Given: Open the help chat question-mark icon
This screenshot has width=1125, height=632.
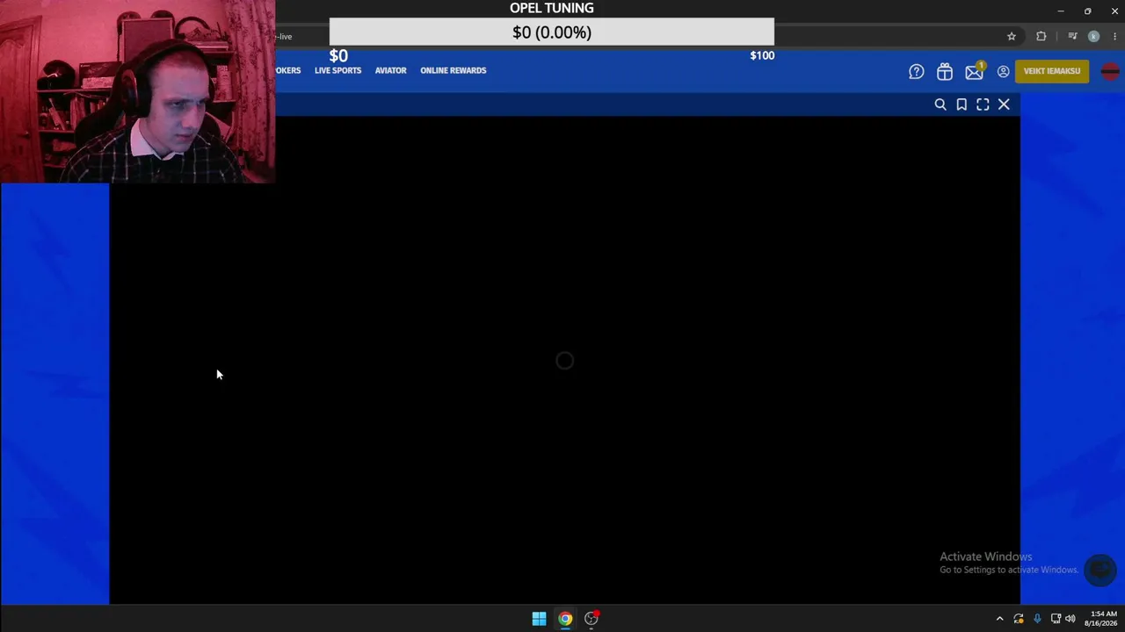Looking at the screenshot, I should 917,72.
